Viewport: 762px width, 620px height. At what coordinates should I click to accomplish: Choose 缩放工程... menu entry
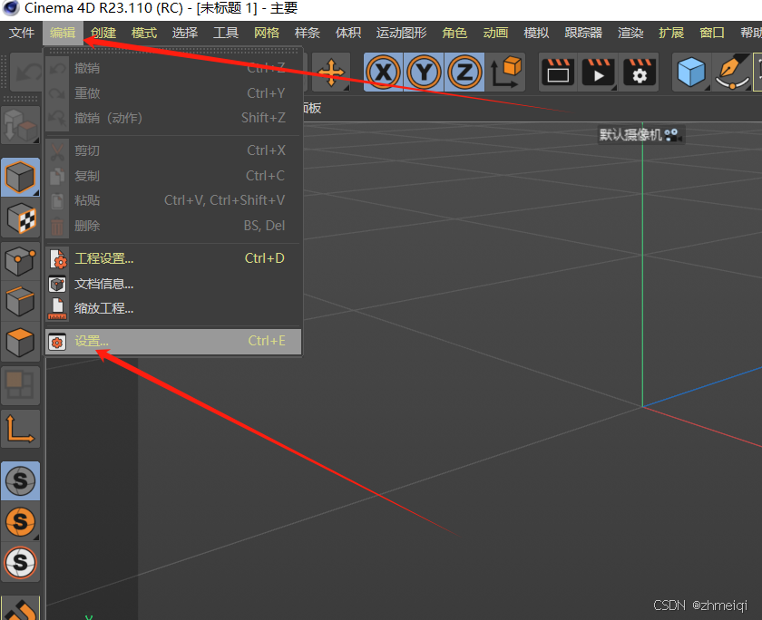tap(173, 309)
